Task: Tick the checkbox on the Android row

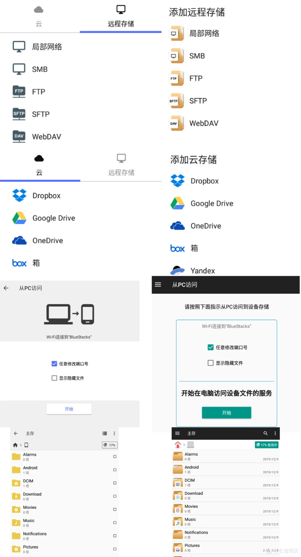Action: [x=115, y=470]
